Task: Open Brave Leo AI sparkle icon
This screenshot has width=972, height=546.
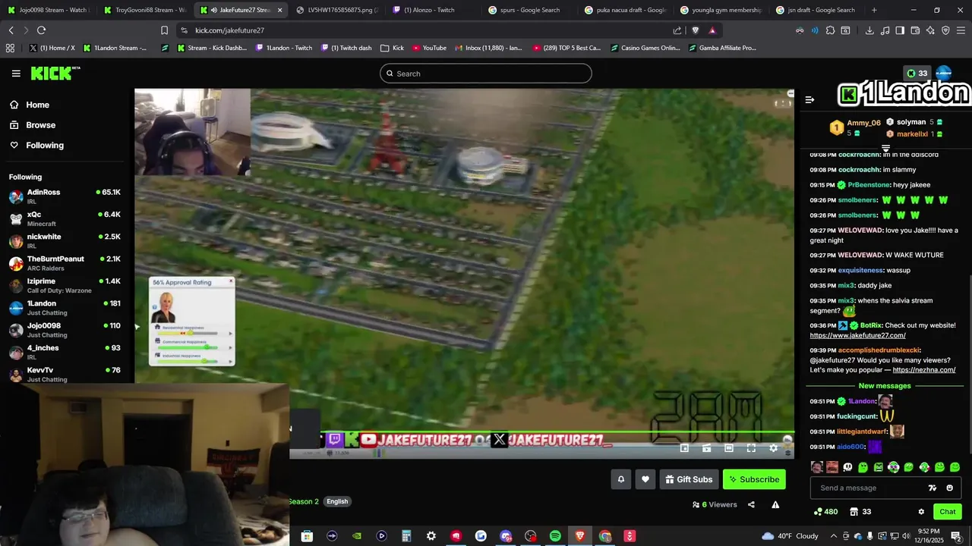Action: tap(930, 30)
